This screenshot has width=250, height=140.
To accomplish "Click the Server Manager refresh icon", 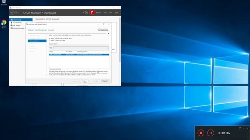I will coord(86,13).
